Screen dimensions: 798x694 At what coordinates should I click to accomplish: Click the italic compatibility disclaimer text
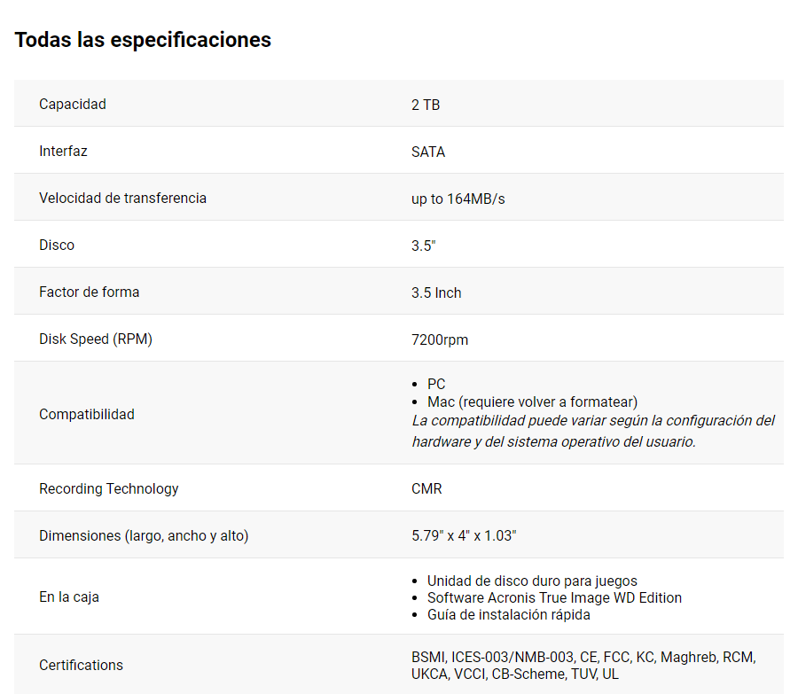tap(592, 431)
